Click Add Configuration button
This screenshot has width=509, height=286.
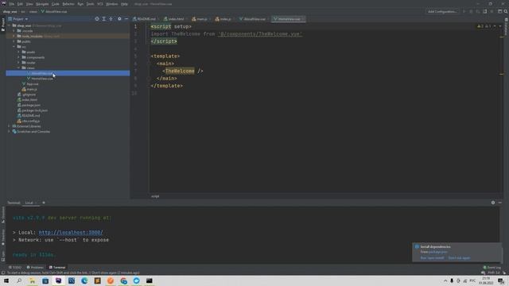click(442, 11)
